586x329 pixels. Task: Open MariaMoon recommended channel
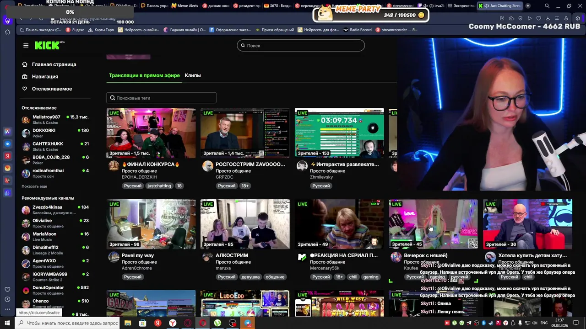pos(55,236)
